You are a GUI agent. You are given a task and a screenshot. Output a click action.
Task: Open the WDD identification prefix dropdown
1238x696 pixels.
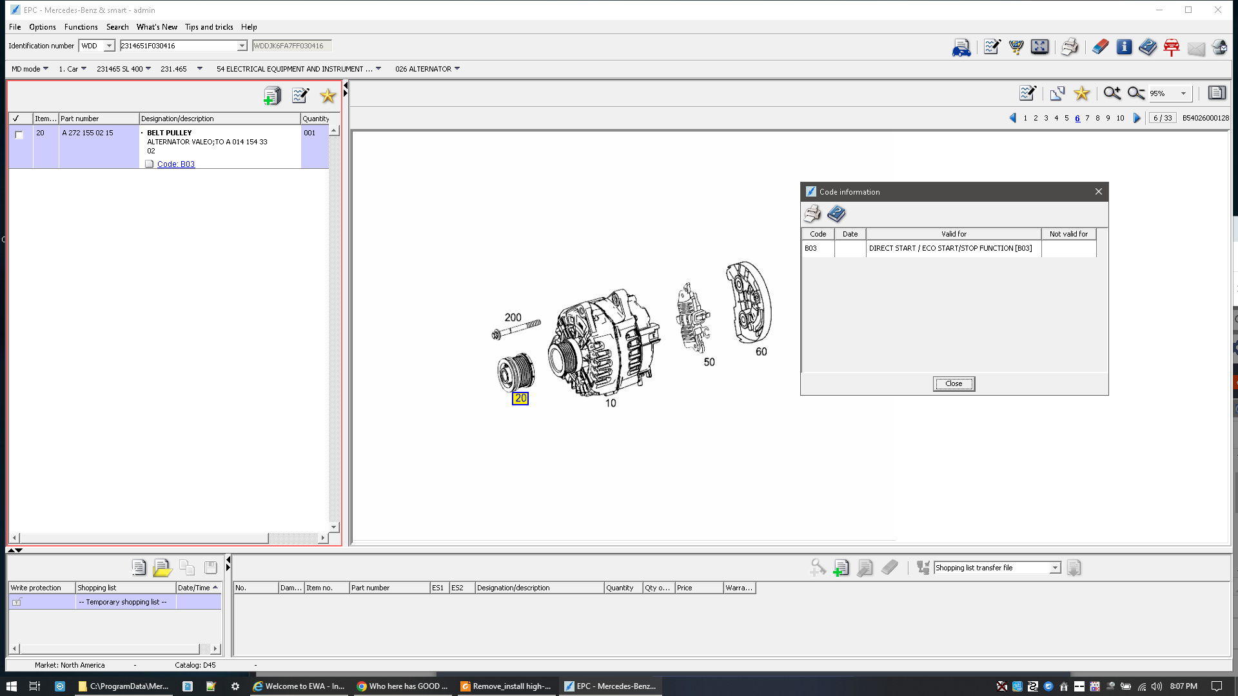[x=109, y=46]
